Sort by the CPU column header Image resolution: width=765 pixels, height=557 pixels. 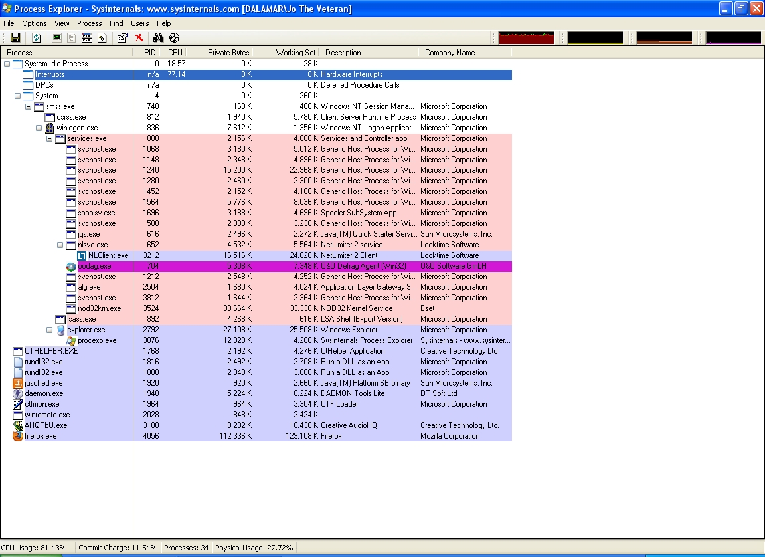pos(173,53)
